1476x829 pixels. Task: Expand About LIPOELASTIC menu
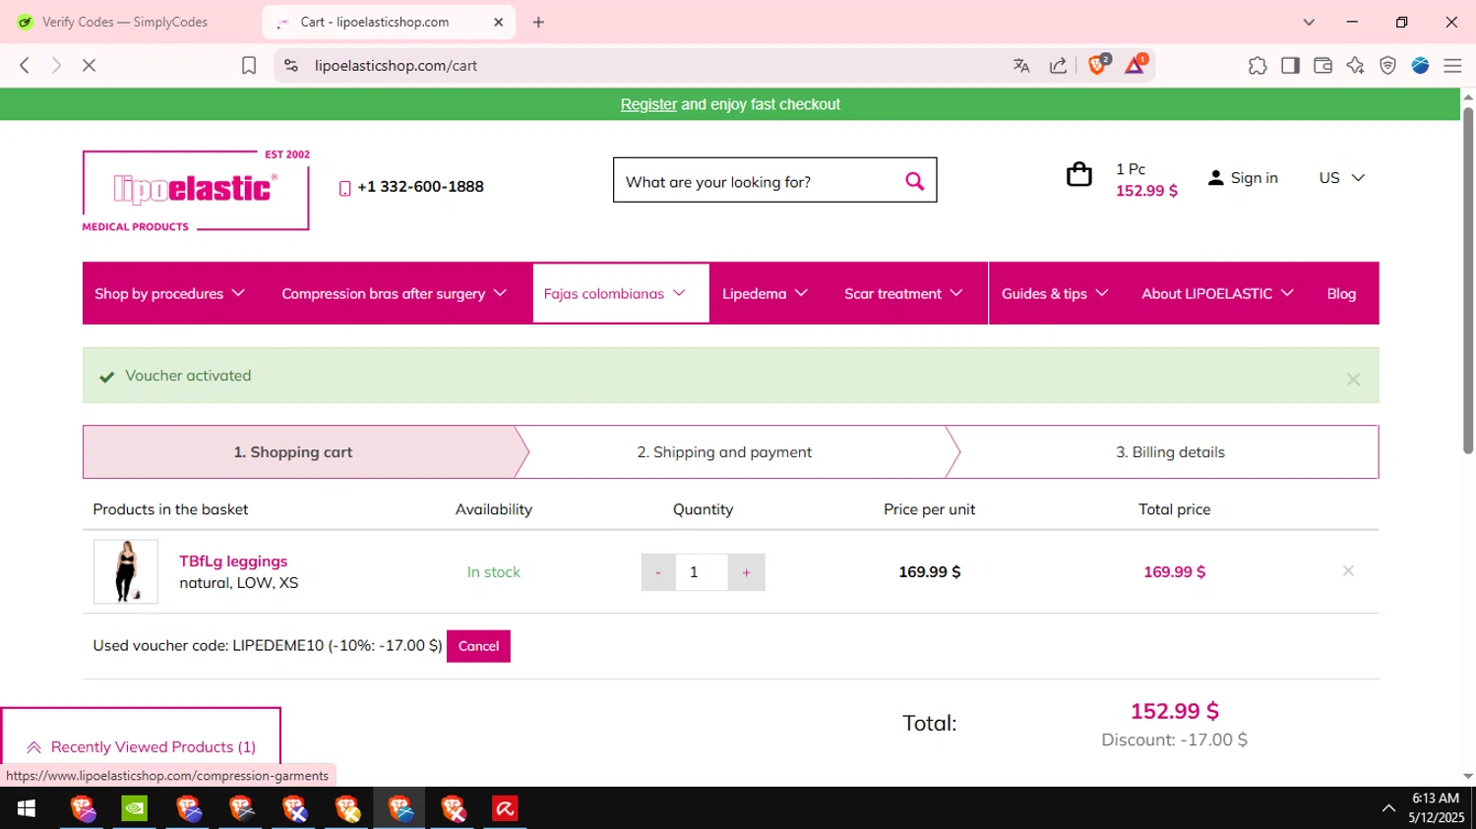(1217, 293)
